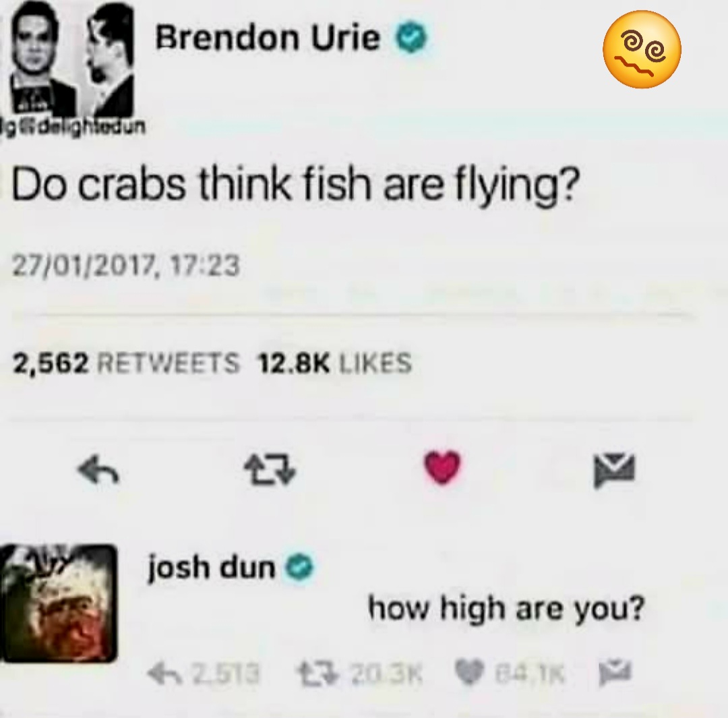Click the dizzy face emoji sticker
Screen dimensions: 728x718
[642, 50]
